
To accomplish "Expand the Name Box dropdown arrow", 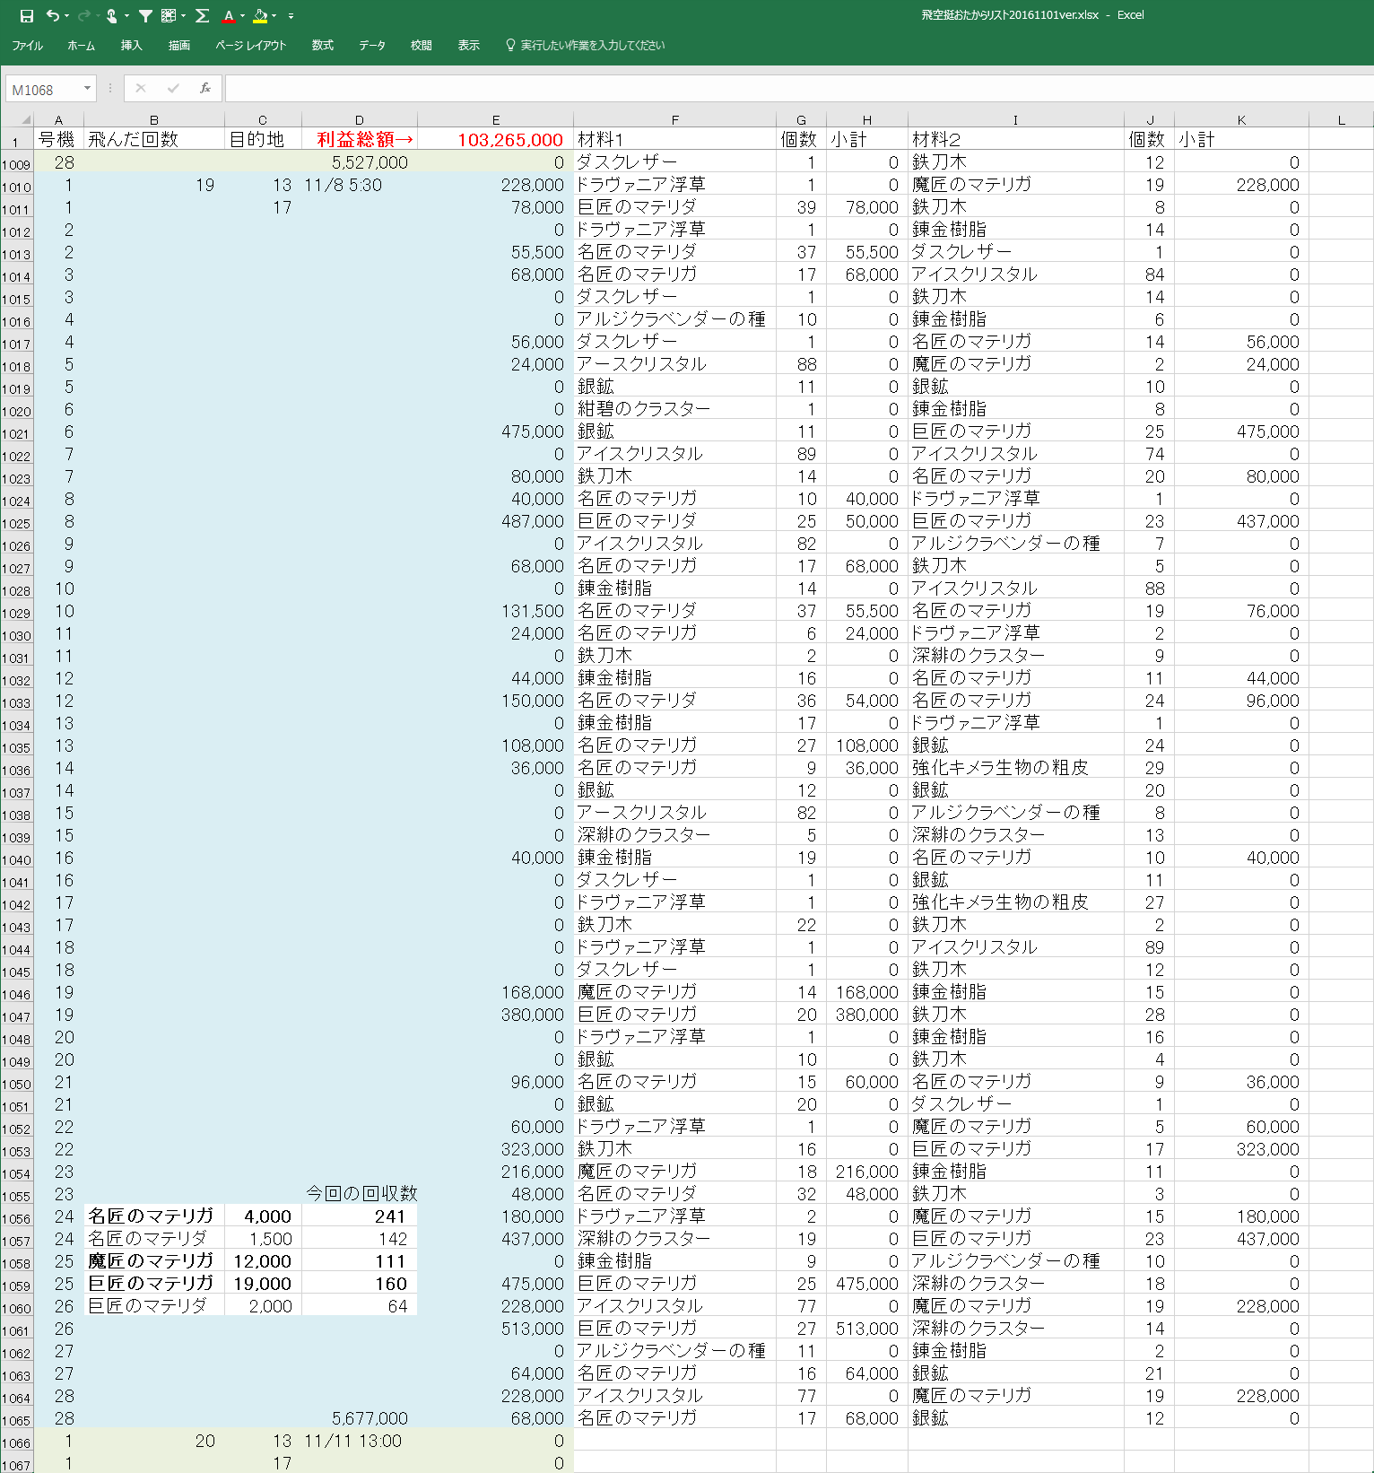I will coord(87,88).
